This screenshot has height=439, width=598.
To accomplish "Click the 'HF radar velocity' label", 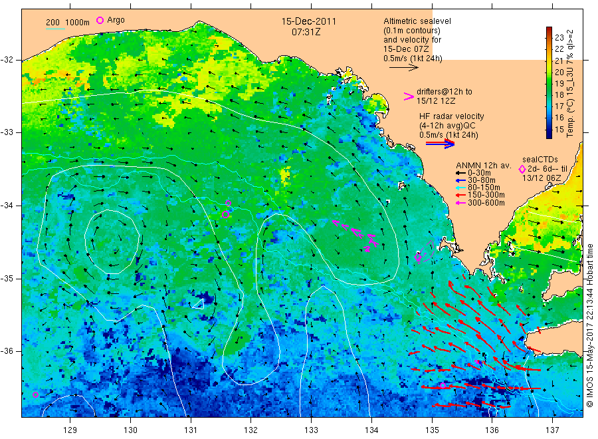I will 452,116.
